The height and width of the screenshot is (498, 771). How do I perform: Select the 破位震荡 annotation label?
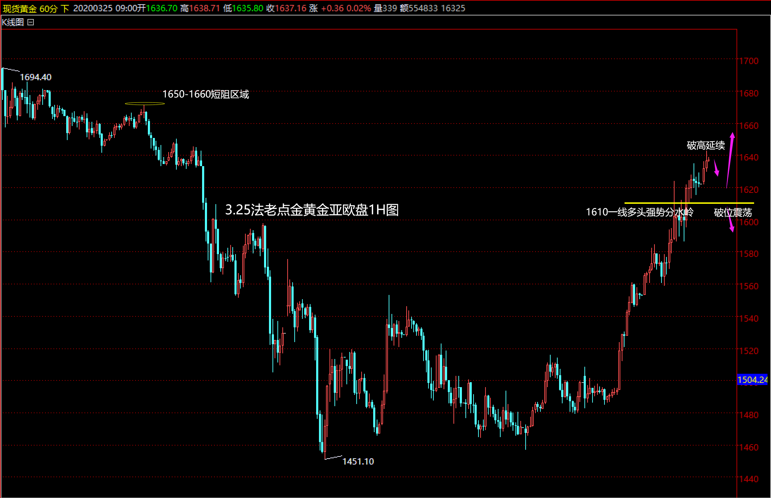(733, 213)
